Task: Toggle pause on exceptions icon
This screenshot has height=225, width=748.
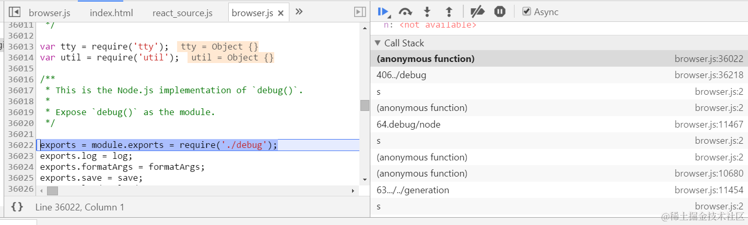Action: [x=500, y=11]
